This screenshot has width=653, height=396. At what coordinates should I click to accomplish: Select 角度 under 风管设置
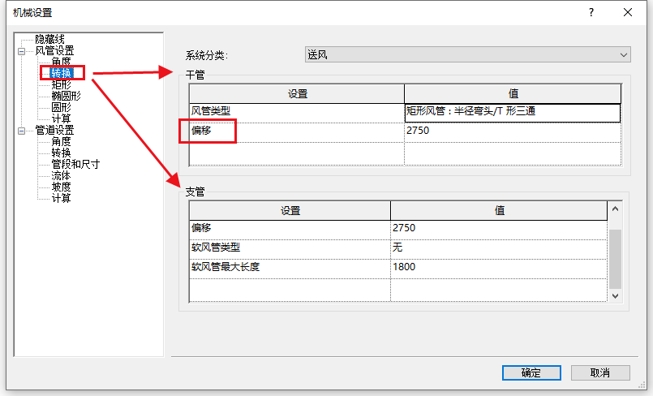[x=61, y=62]
